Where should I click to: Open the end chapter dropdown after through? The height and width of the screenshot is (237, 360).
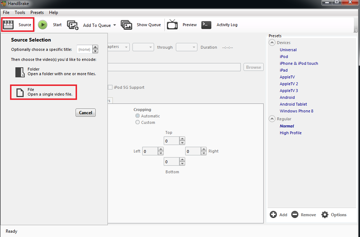tap(186, 47)
